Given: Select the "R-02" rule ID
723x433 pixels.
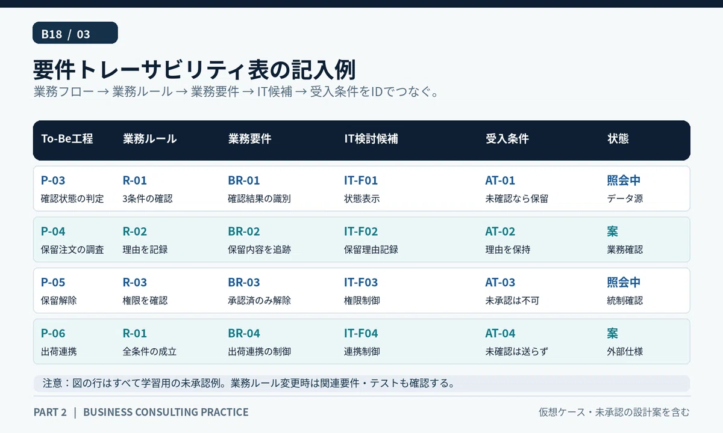Looking at the screenshot, I should [135, 232].
